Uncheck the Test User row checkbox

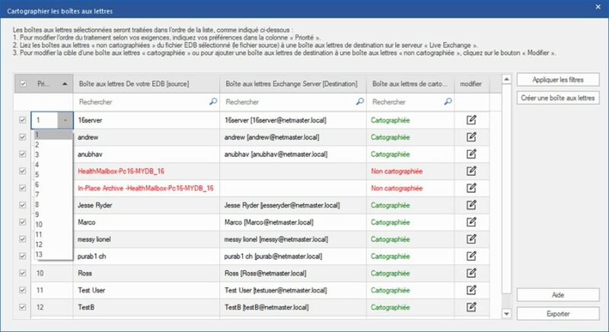23,290
